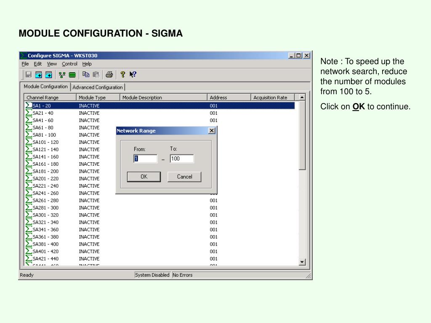
Task: Click the scrollbar up arrow
Action: (x=302, y=97)
